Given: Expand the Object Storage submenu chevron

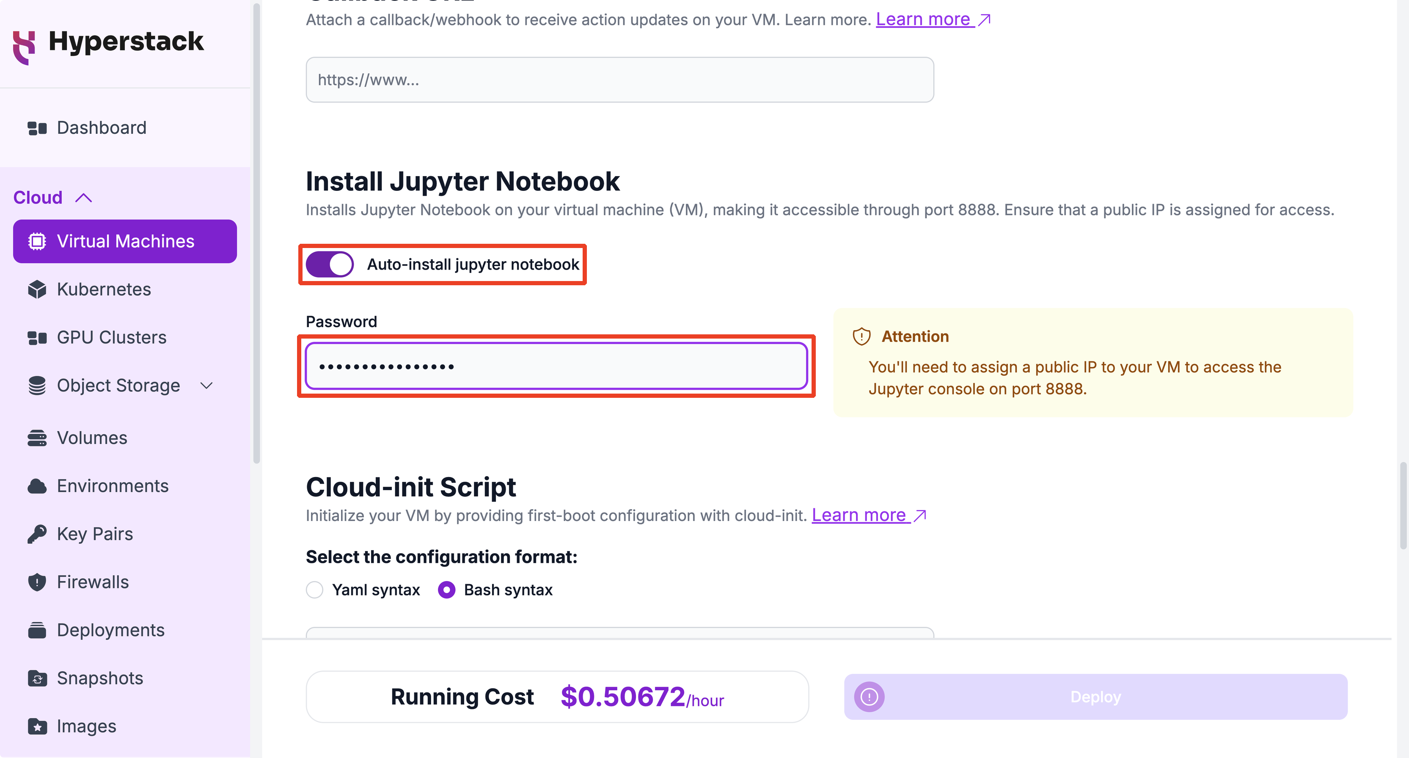Looking at the screenshot, I should point(206,386).
